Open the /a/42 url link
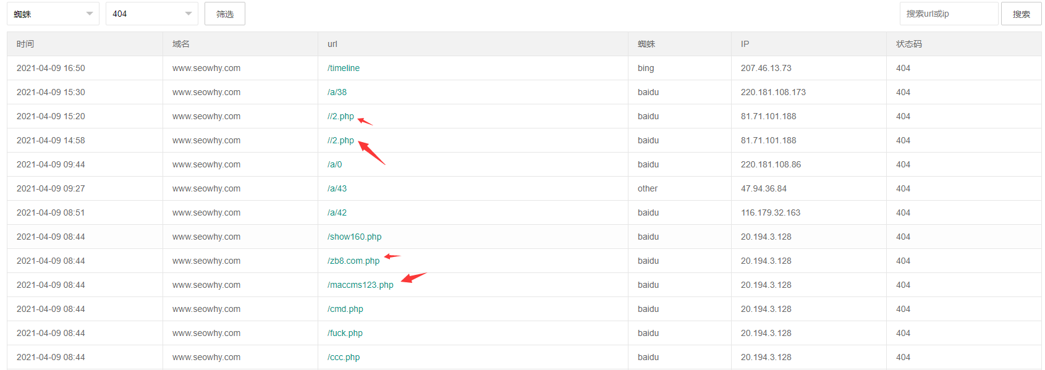Viewport: 1045px width, 370px height. tap(337, 212)
